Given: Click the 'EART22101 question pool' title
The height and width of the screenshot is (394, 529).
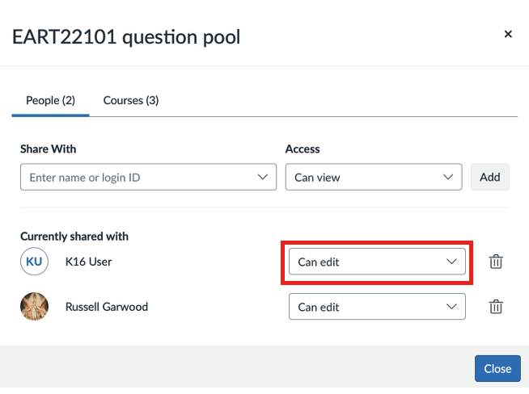Looking at the screenshot, I should tap(126, 36).
